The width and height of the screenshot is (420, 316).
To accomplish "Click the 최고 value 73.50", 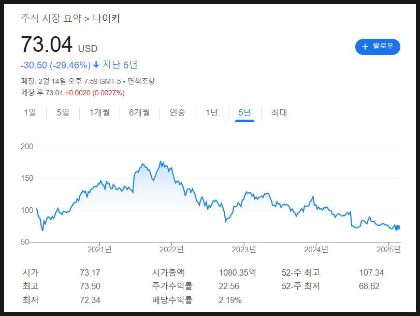I will click(x=90, y=286).
